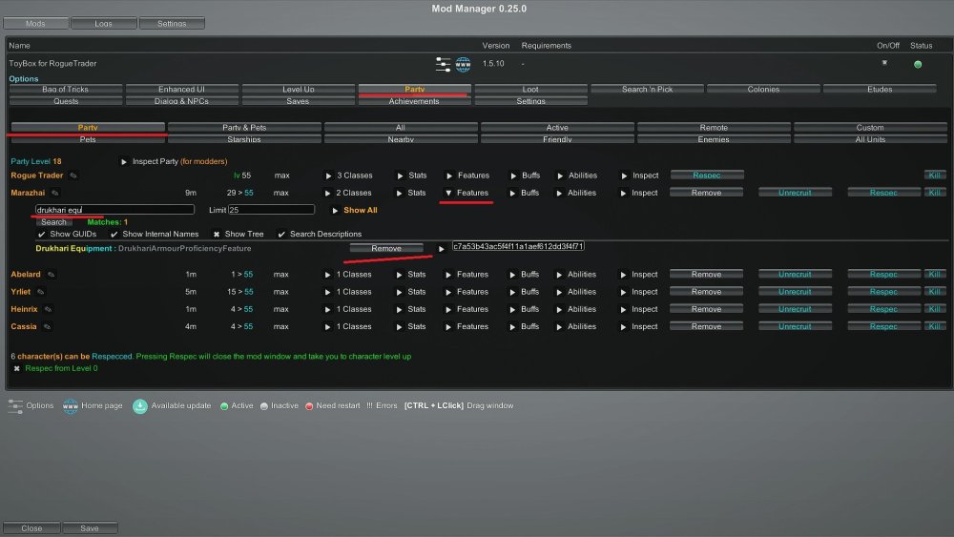
Task: Remove the Drukhari Equipment feature
Action: click(386, 248)
